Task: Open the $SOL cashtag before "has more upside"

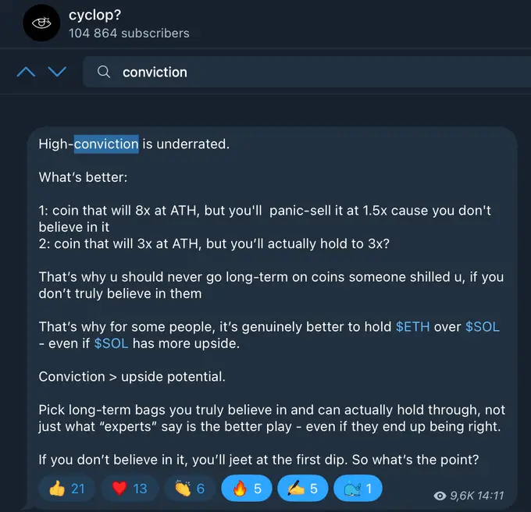Action: pyautogui.click(x=110, y=343)
